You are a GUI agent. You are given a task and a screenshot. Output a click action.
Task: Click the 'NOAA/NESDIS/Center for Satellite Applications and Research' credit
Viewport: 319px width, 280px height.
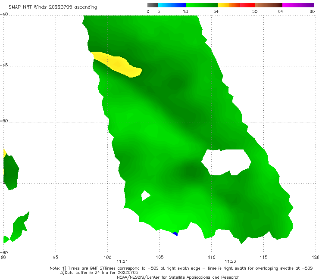pos(178,277)
